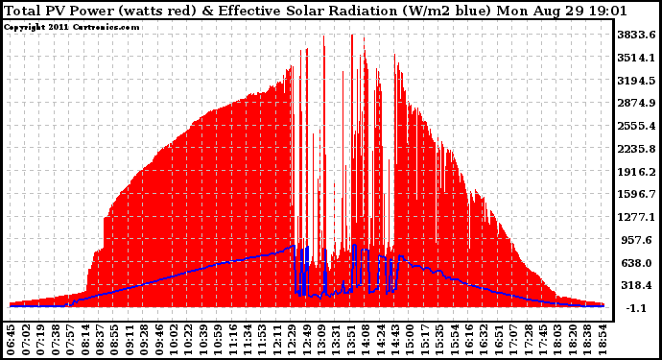The height and width of the screenshot is (360, 662).
Task: Click the 17:07 time label
Action: pyautogui.click(x=513, y=340)
